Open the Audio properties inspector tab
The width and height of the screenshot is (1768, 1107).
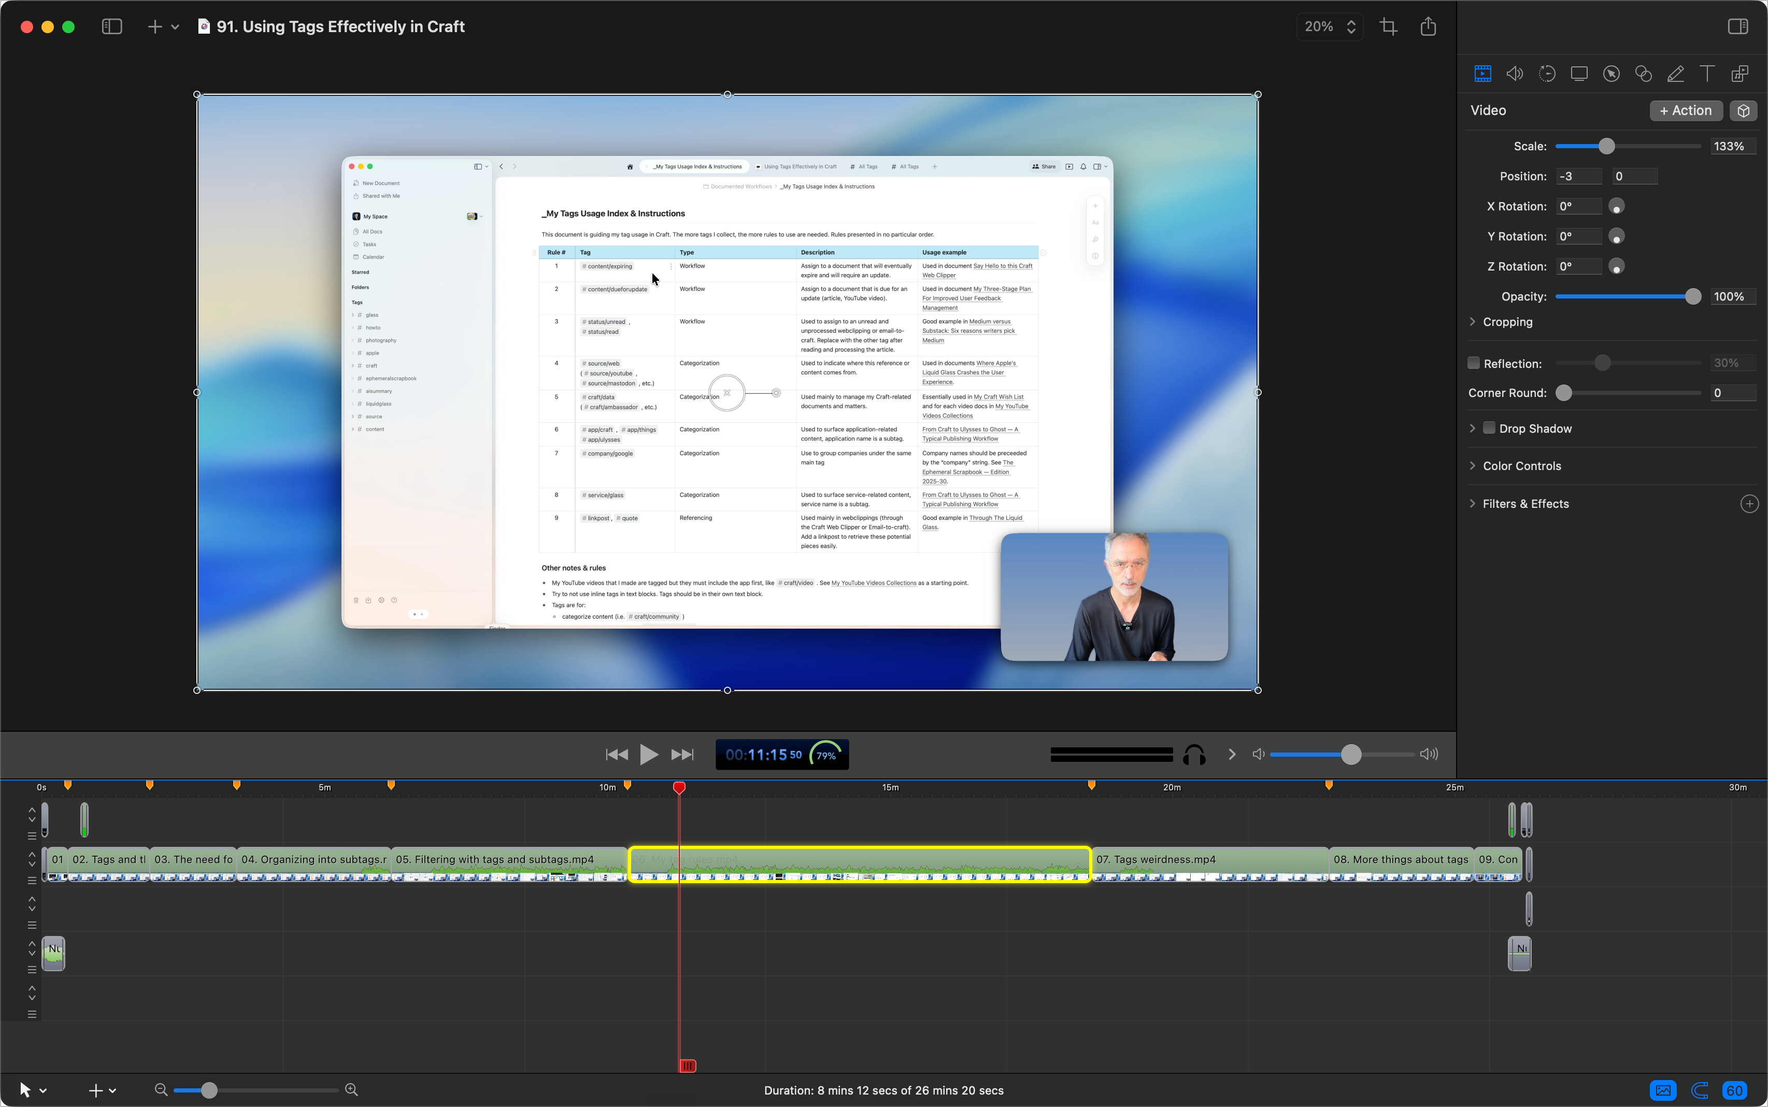1515,73
